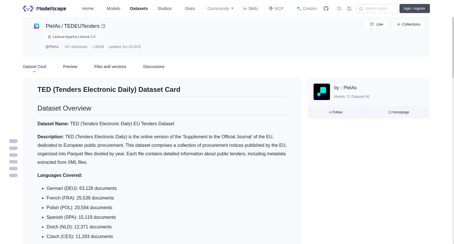454x244 pixels.
Task: Click the "Languages Covered:" label
Action: [60, 175]
